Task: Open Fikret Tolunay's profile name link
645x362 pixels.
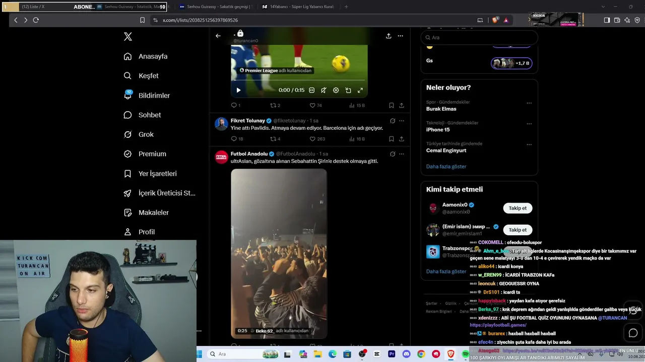Action: pyautogui.click(x=247, y=121)
